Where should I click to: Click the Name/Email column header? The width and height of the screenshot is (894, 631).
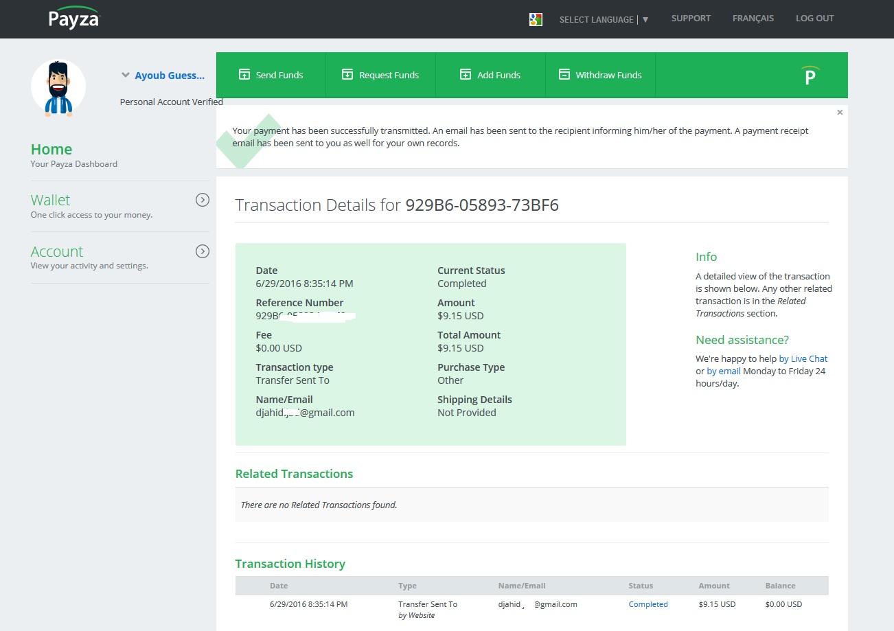point(522,586)
